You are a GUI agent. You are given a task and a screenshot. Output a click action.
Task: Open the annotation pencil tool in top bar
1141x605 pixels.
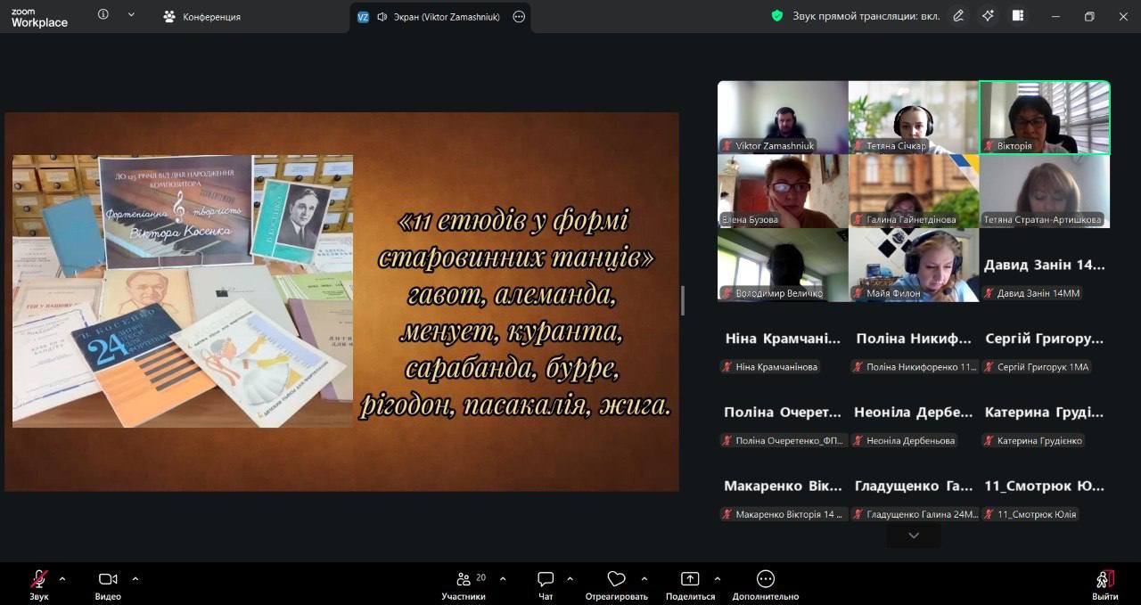pos(958,16)
